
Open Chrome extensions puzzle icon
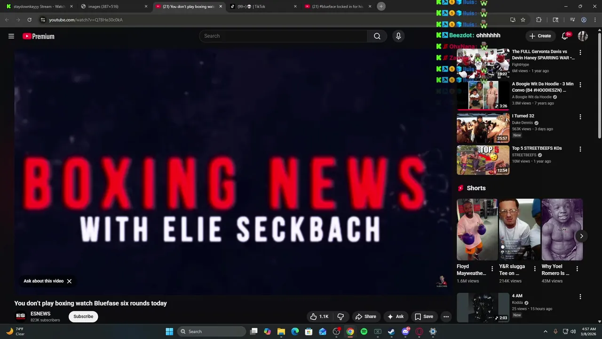coord(539,20)
